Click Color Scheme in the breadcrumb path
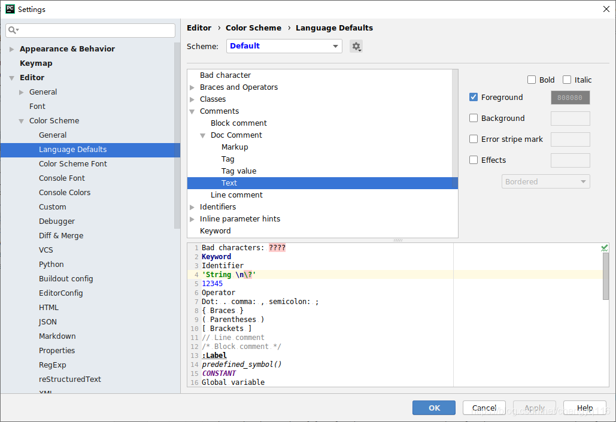616x422 pixels. point(253,28)
